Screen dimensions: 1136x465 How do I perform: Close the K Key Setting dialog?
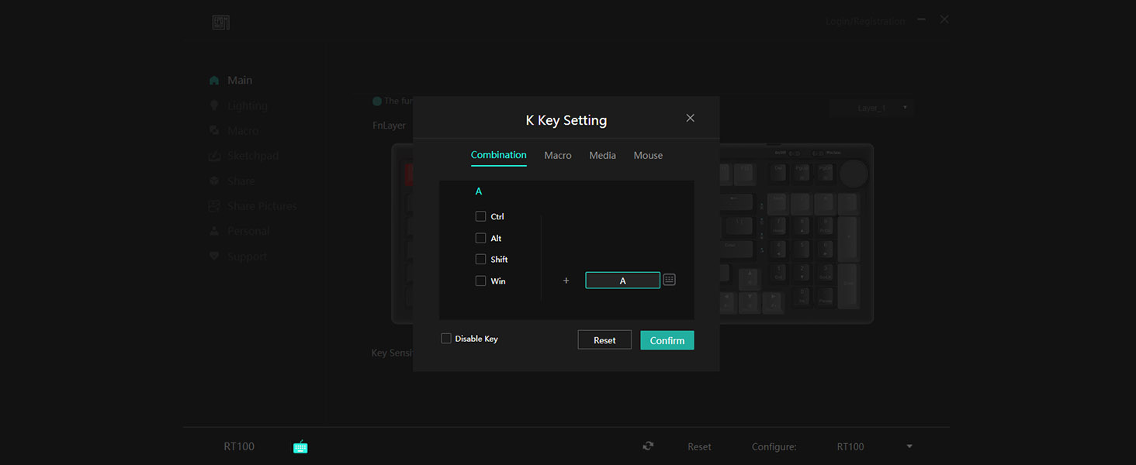tap(690, 119)
